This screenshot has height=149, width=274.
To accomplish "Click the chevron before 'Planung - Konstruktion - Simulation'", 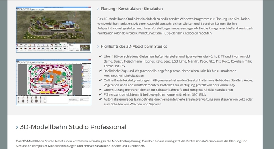I will (x=98, y=9).
